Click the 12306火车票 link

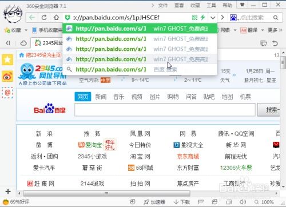tap(236, 168)
